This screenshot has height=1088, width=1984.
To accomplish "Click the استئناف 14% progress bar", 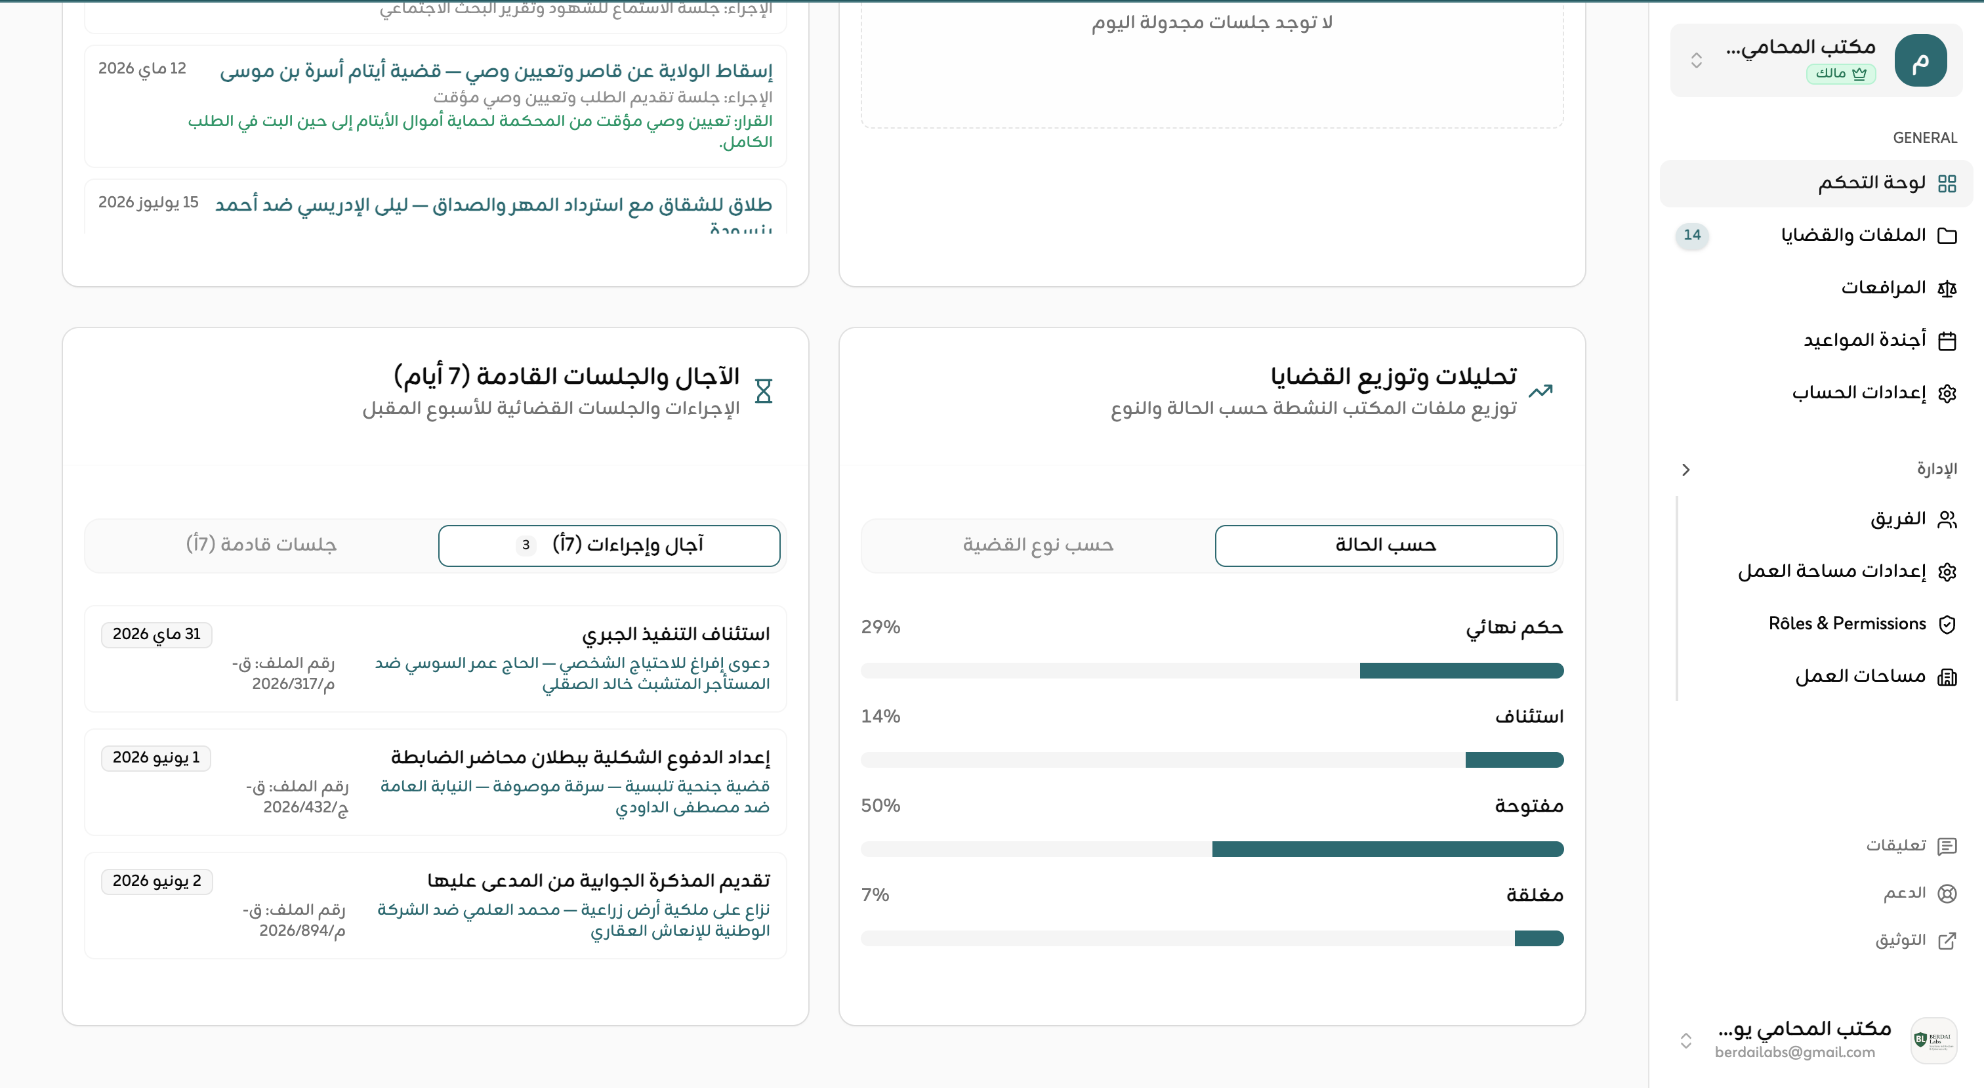I will [x=1212, y=760].
